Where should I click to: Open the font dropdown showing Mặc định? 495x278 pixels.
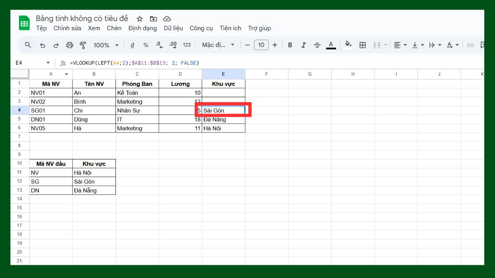218,45
